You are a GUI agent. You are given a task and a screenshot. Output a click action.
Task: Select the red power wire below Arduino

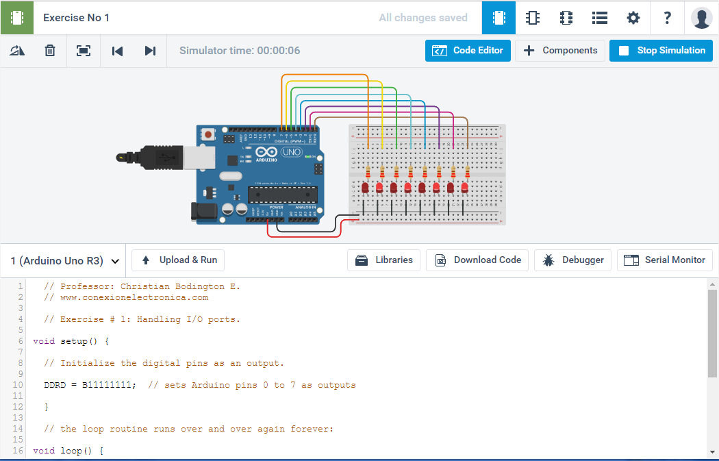point(303,236)
